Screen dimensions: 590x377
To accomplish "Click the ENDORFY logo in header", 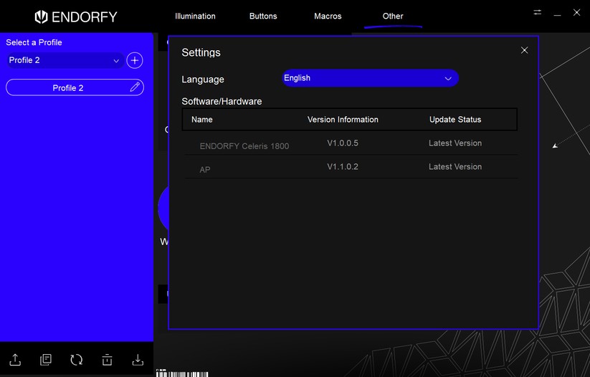I will click(76, 16).
